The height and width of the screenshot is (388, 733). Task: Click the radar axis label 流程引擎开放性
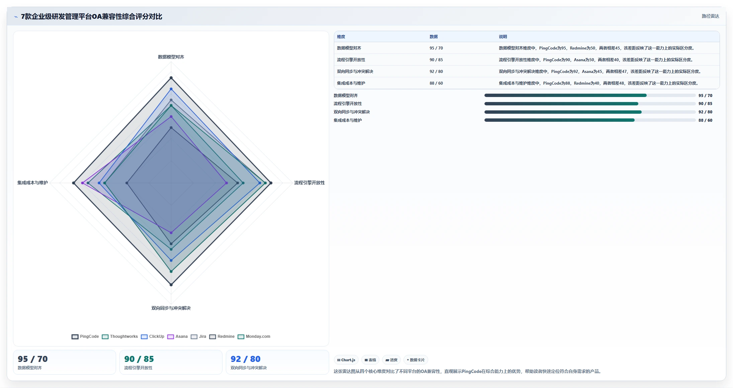click(x=309, y=183)
